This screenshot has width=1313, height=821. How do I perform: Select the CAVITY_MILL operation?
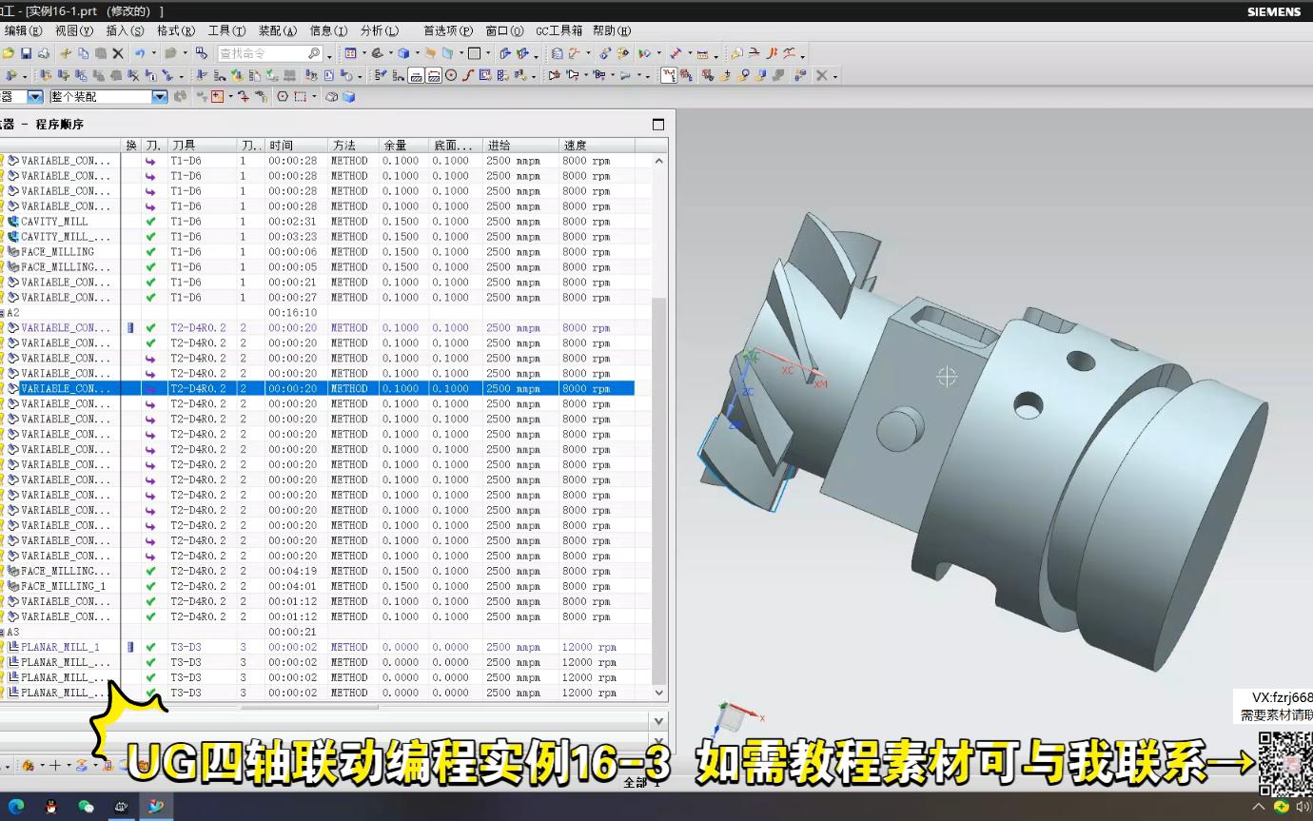pyautogui.click(x=54, y=221)
